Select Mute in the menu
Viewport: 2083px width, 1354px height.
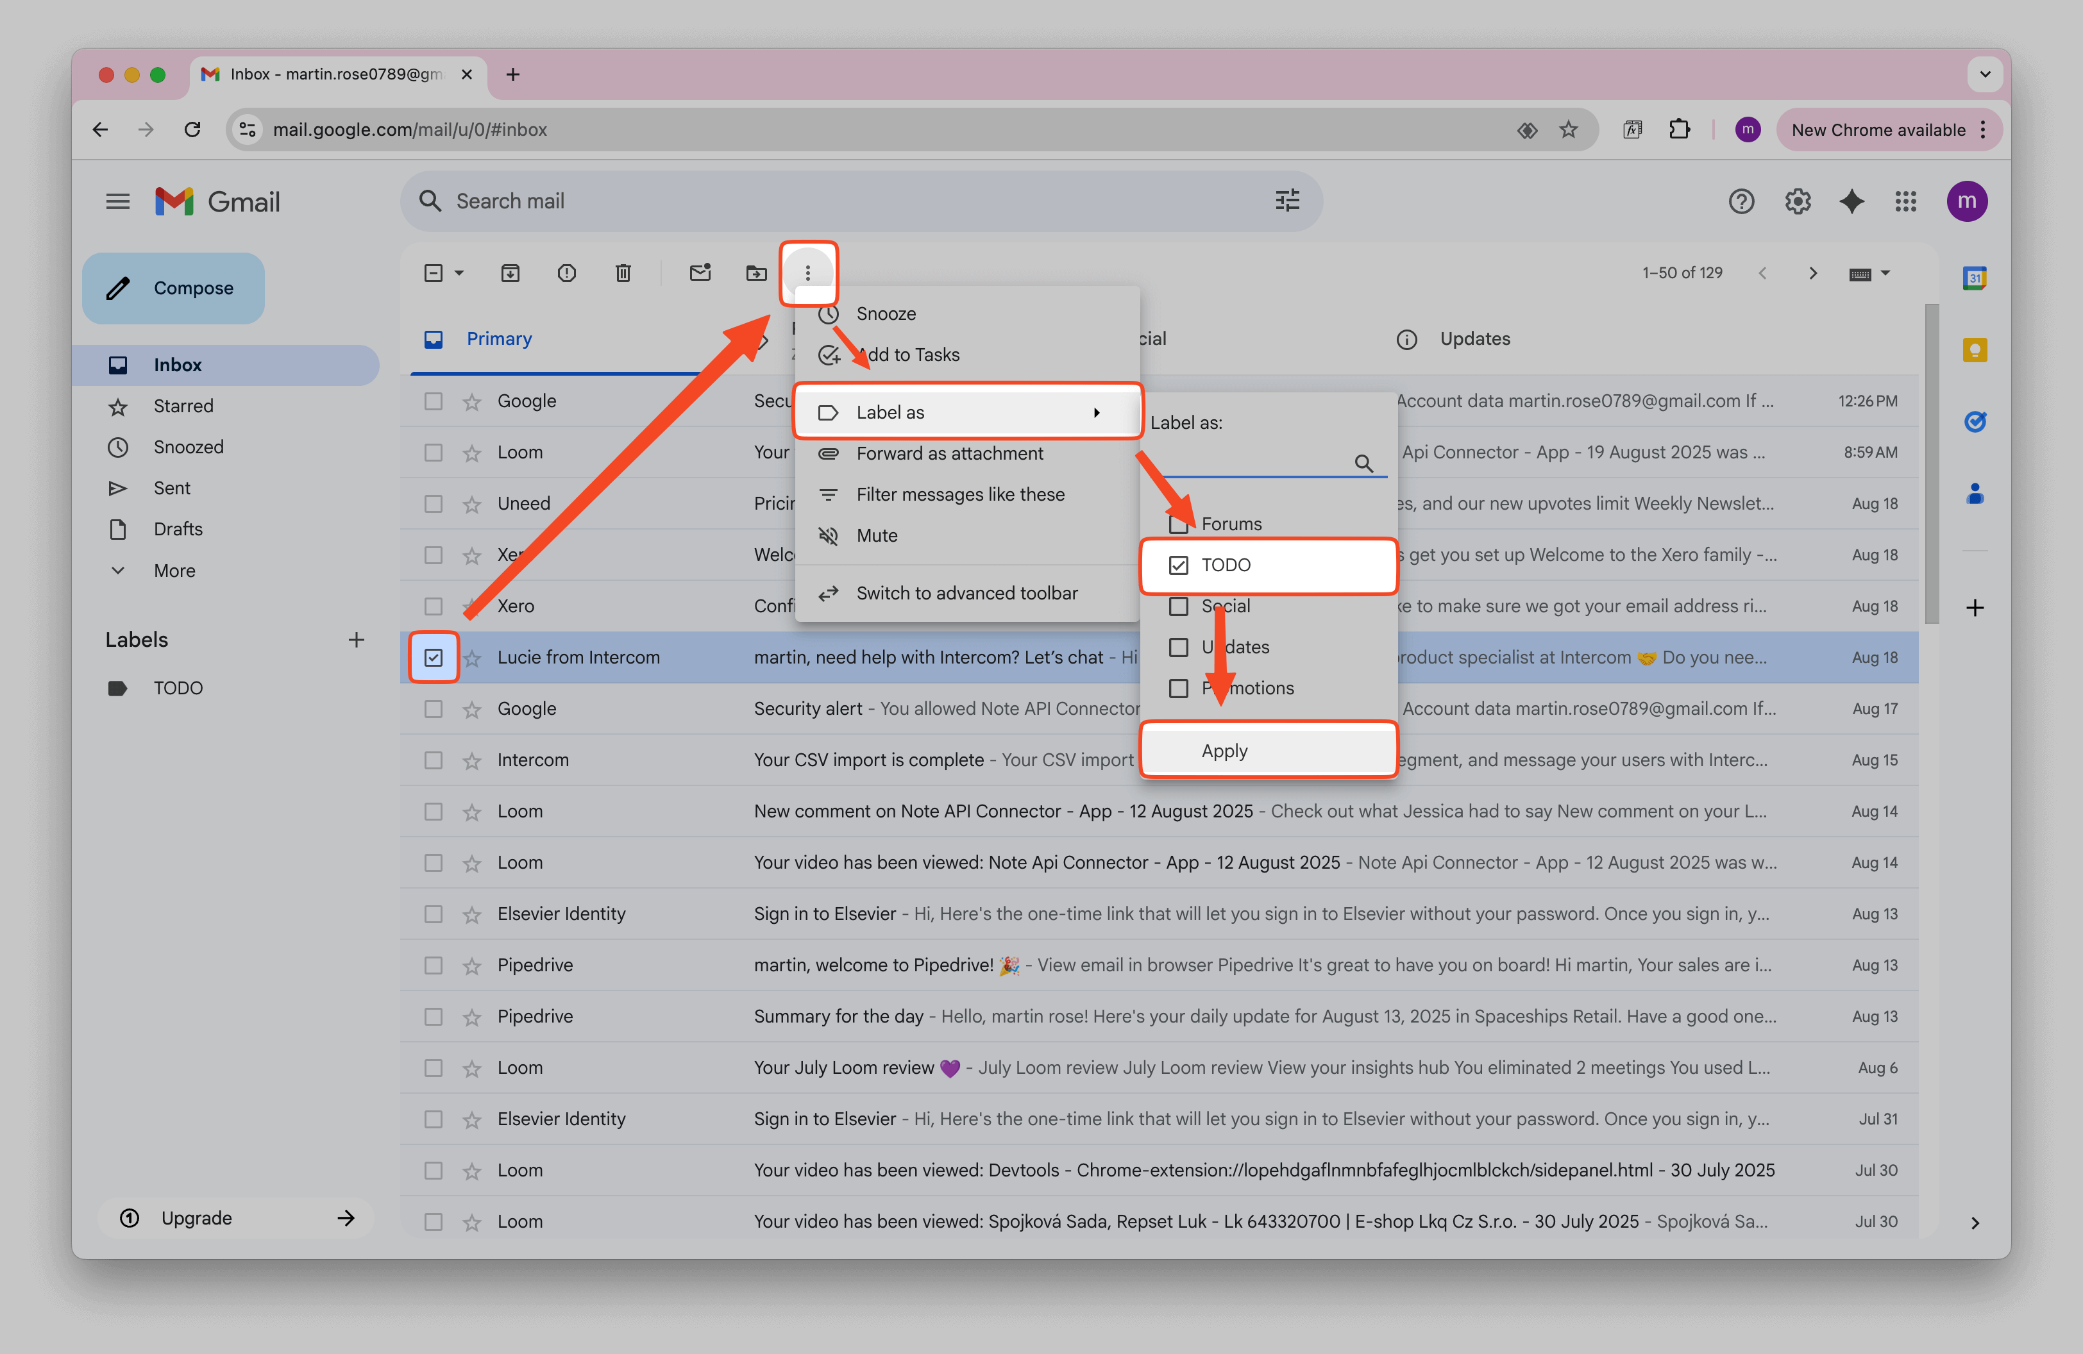point(966,535)
